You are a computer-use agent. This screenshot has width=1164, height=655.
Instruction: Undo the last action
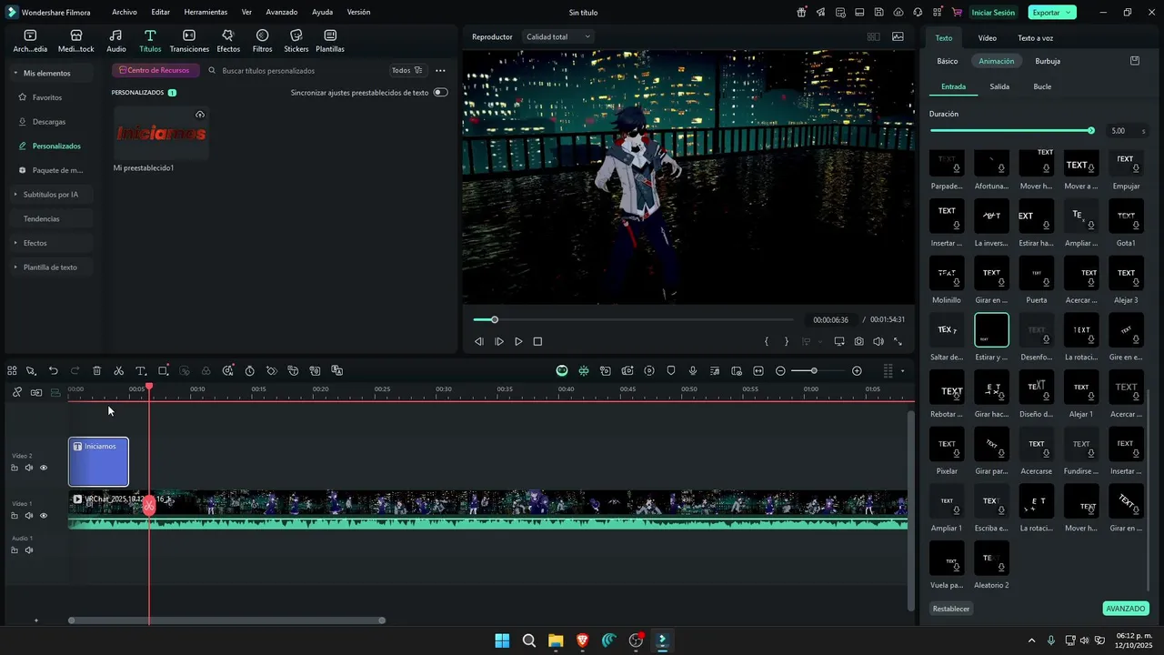click(x=53, y=371)
